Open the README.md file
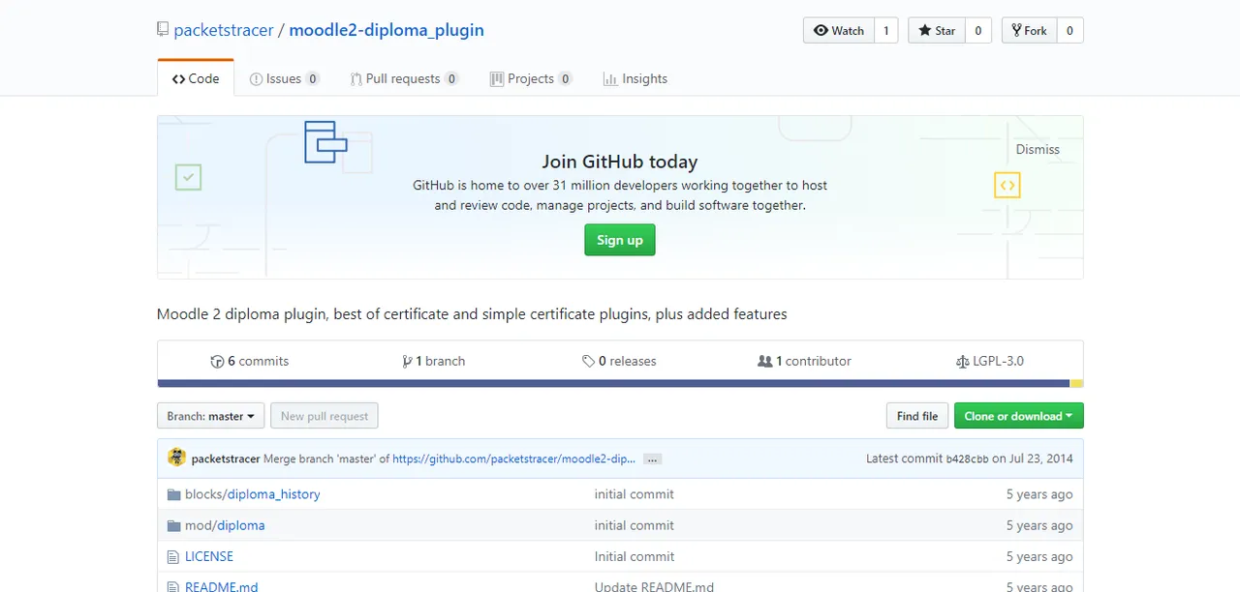The height and width of the screenshot is (592, 1240). pos(222,586)
